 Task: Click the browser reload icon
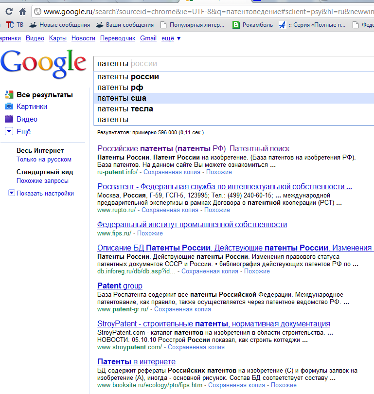coord(9,11)
